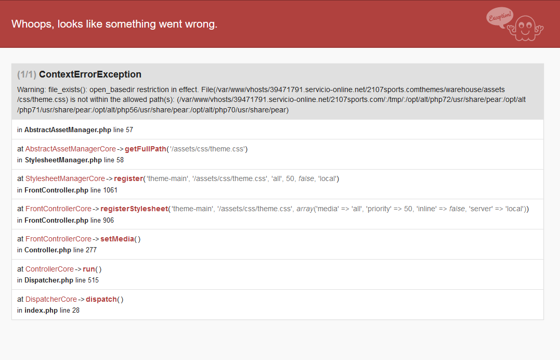Click the run method name
Screen dimensions: 560x360
point(88,269)
